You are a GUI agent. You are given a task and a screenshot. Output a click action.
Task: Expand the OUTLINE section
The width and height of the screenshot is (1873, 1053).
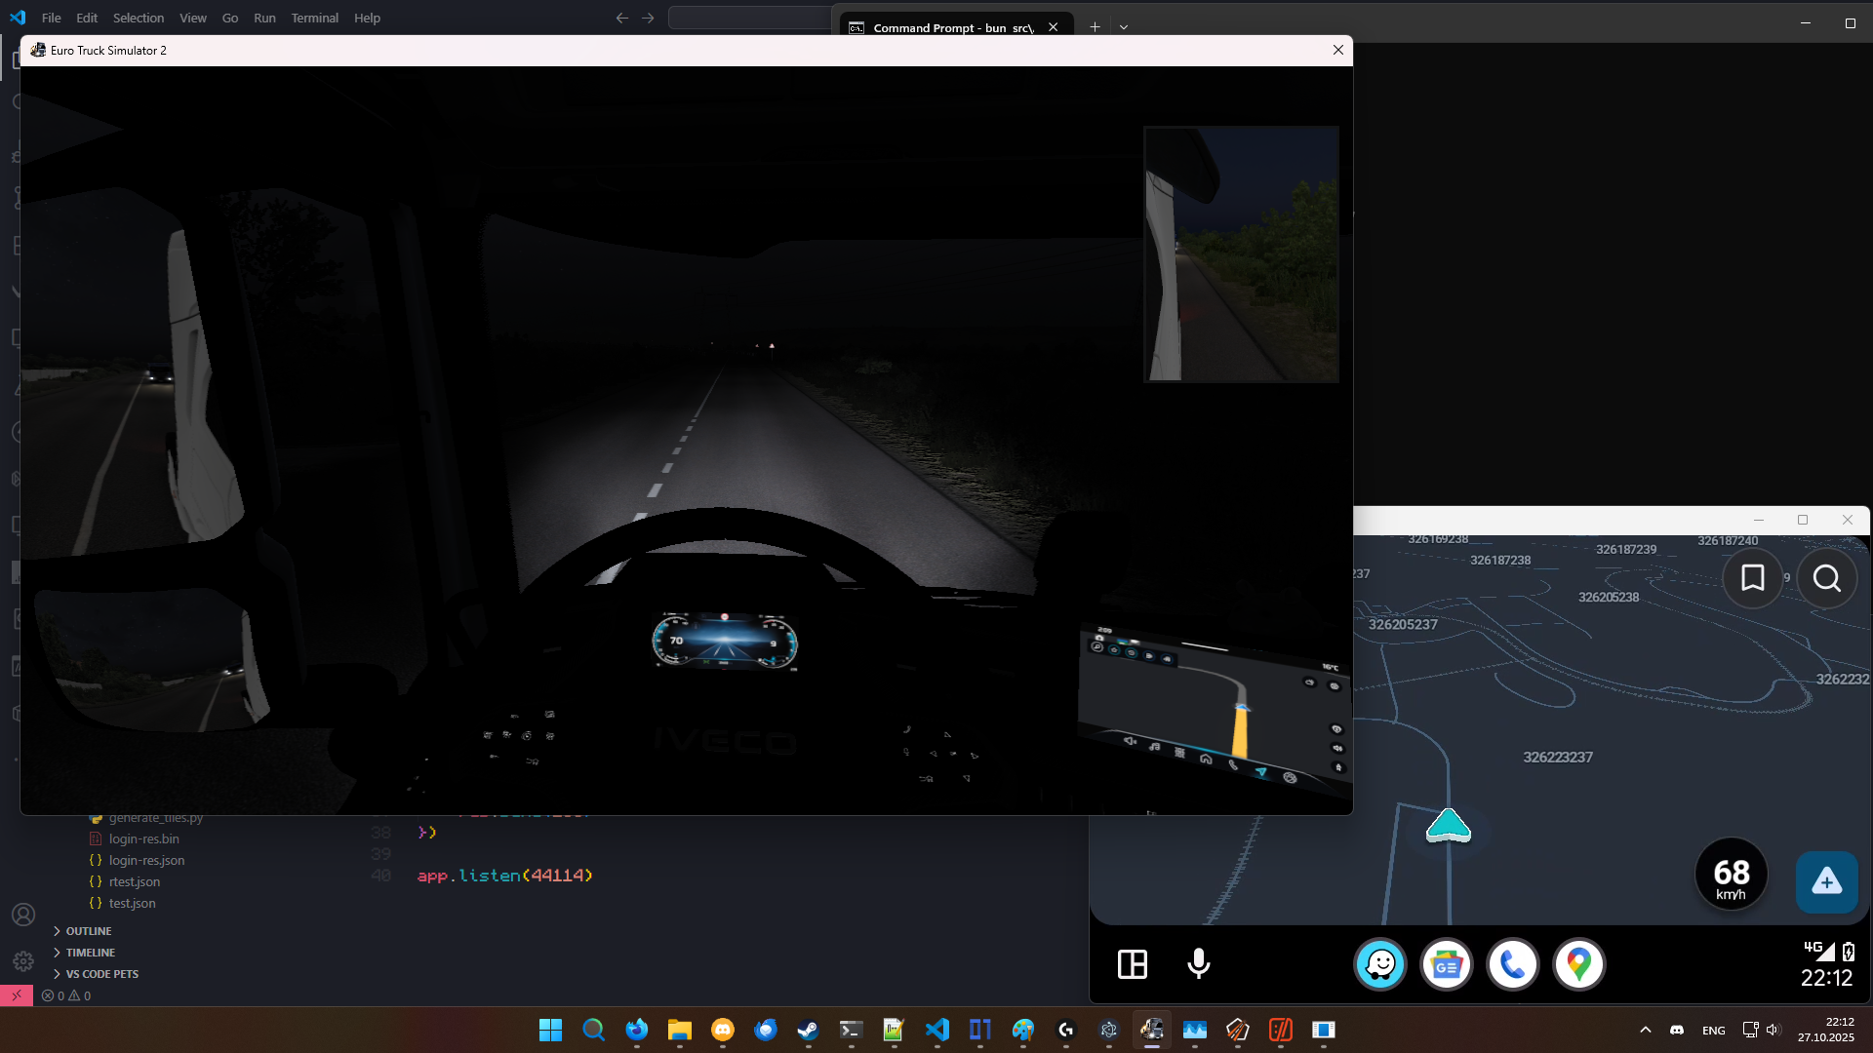(x=88, y=931)
